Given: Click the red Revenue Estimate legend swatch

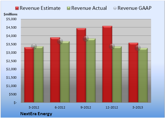Looking at the screenshot, I should click(17, 8).
